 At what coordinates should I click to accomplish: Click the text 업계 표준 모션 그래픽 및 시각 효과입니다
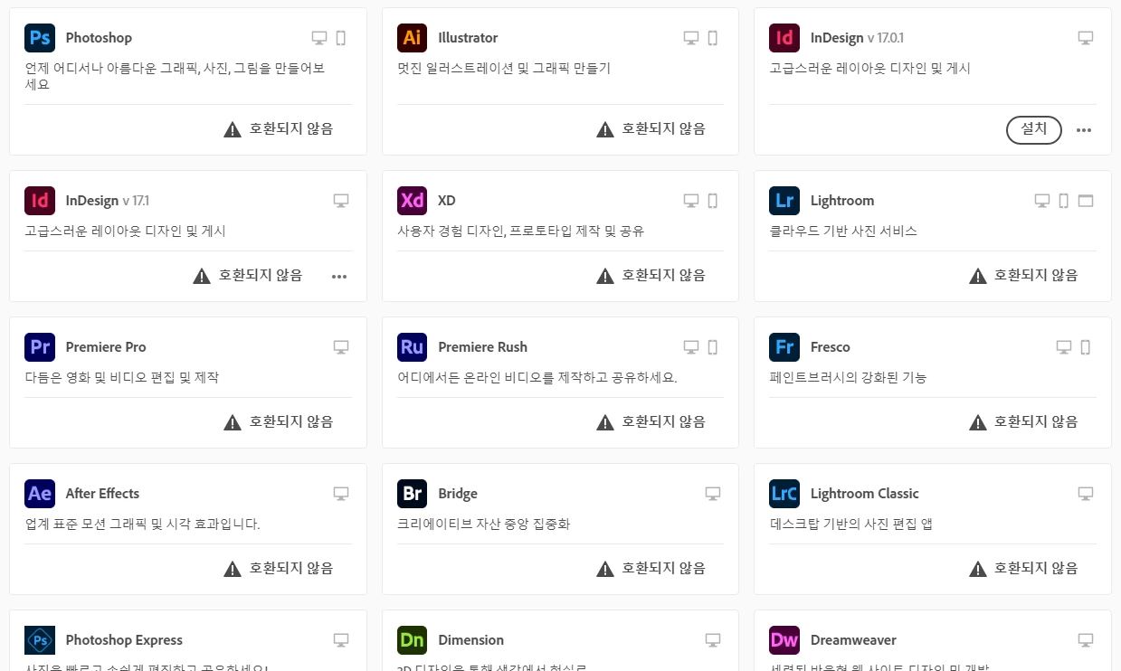click(x=142, y=525)
